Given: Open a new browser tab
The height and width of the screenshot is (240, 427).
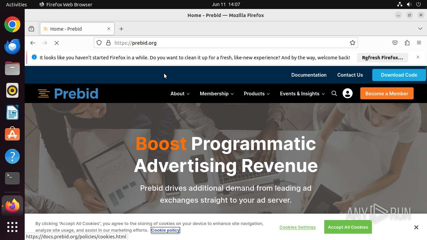Looking at the screenshot, I should 121,29.
